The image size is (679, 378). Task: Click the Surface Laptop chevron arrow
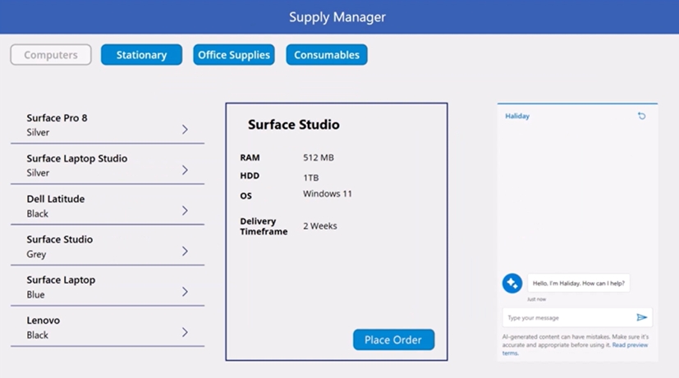click(185, 292)
